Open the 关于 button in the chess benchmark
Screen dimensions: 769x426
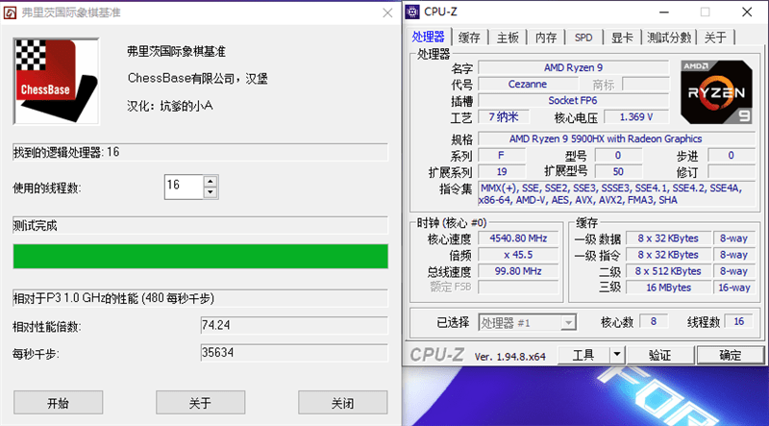pyautogui.click(x=200, y=403)
